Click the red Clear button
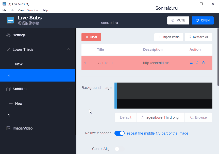This screenshot has height=154, width=219. pos(91,37)
